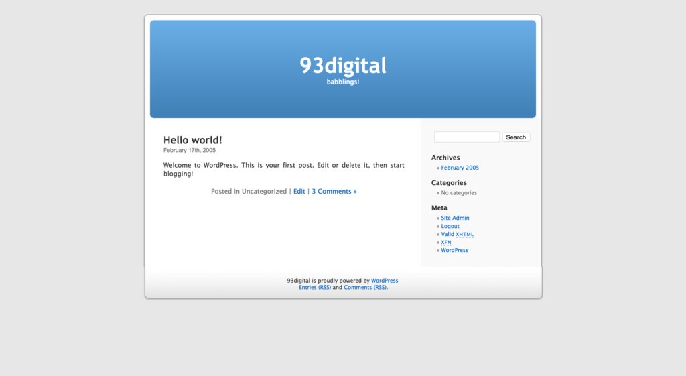Image resolution: width=686 pixels, height=376 pixels.
Task: Click the February 17th, 2005 post date
Action: 190,151
